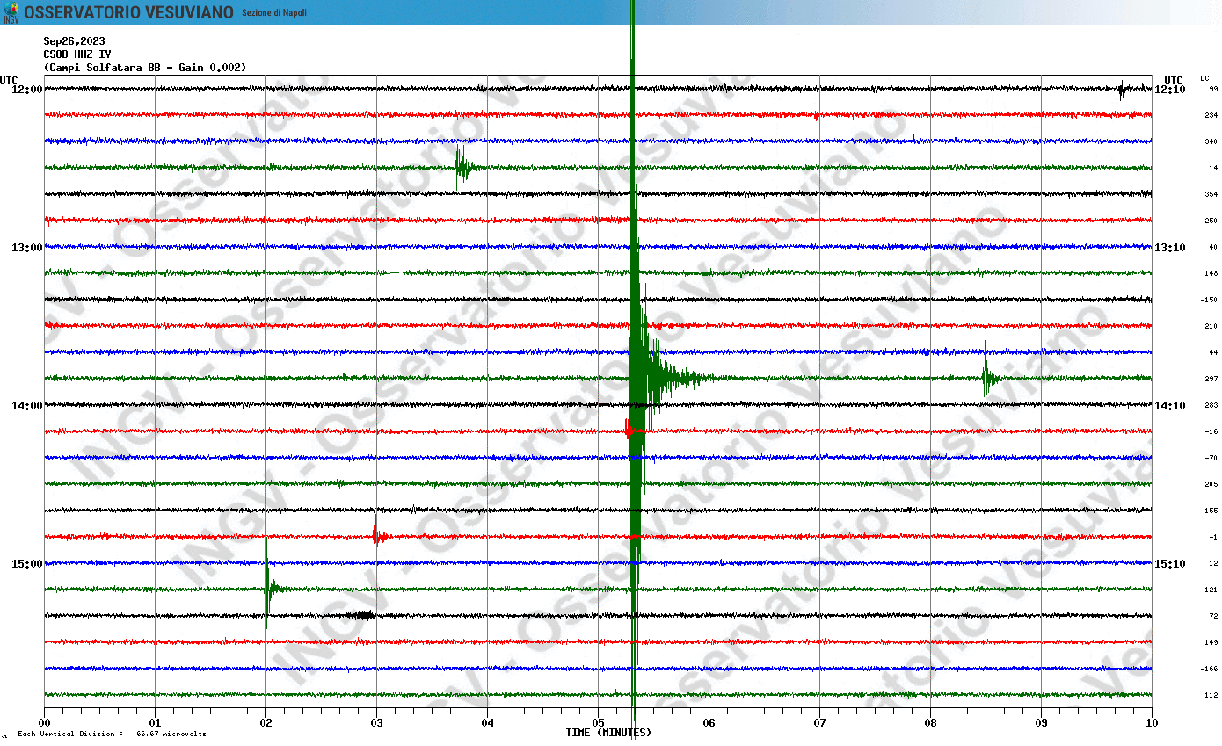
Task: Click the '(Campi Solfatara BB - Gain 0.002)' label
Action: click(145, 68)
